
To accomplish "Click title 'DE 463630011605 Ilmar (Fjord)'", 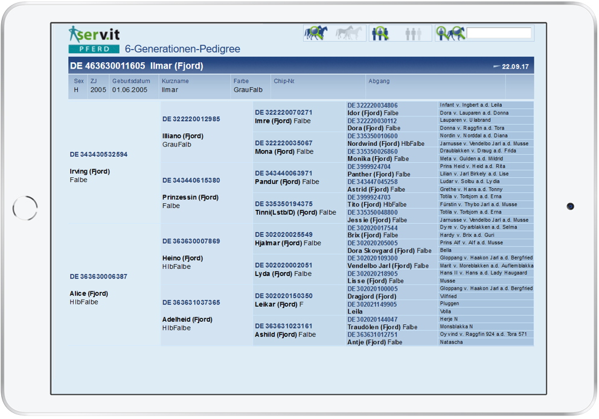I will tap(136, 66).
